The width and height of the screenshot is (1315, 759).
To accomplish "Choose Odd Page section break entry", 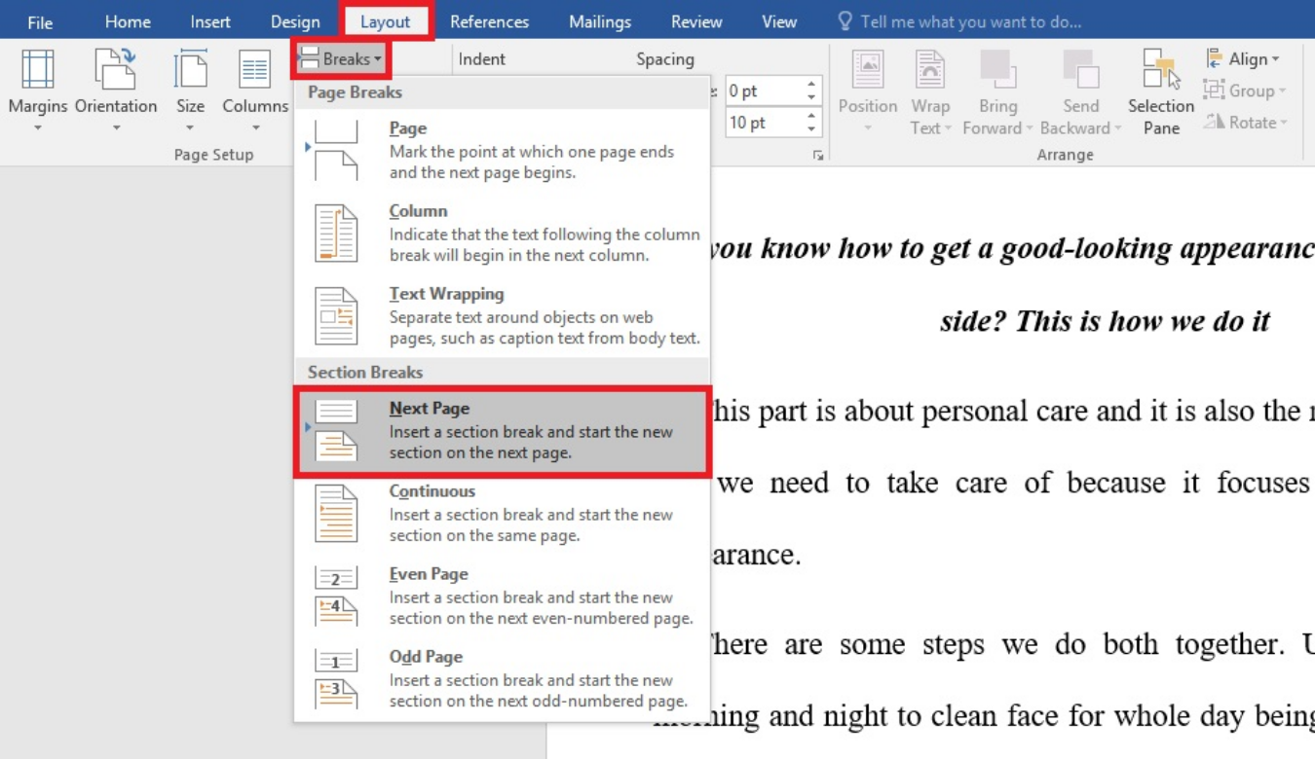I will tap(503, 678).
